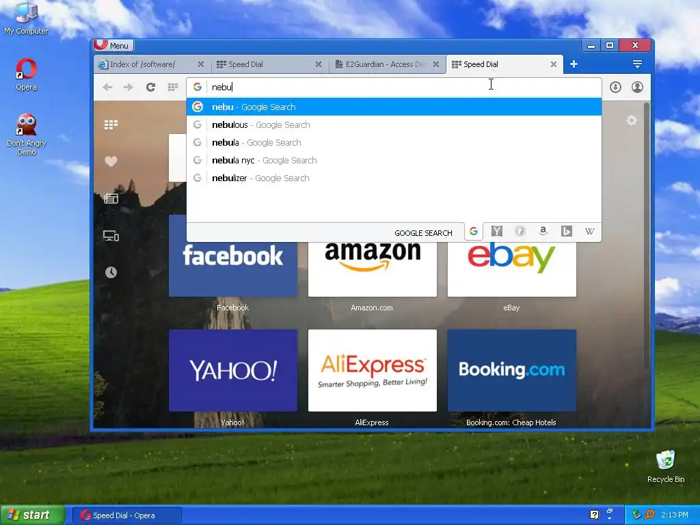Select the Opera desktop shortcut

26,75
